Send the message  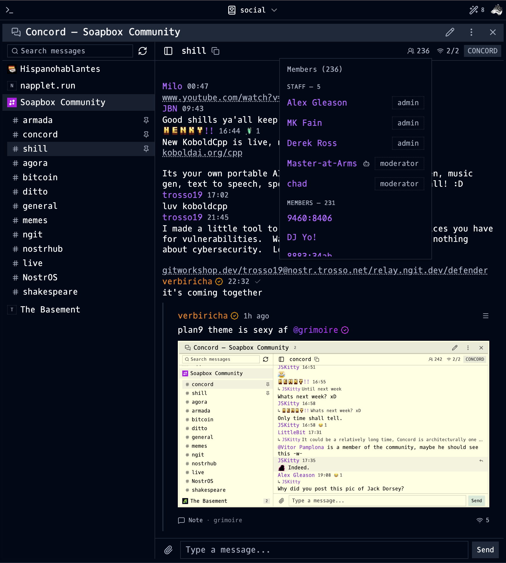click(x=485, y=550)
